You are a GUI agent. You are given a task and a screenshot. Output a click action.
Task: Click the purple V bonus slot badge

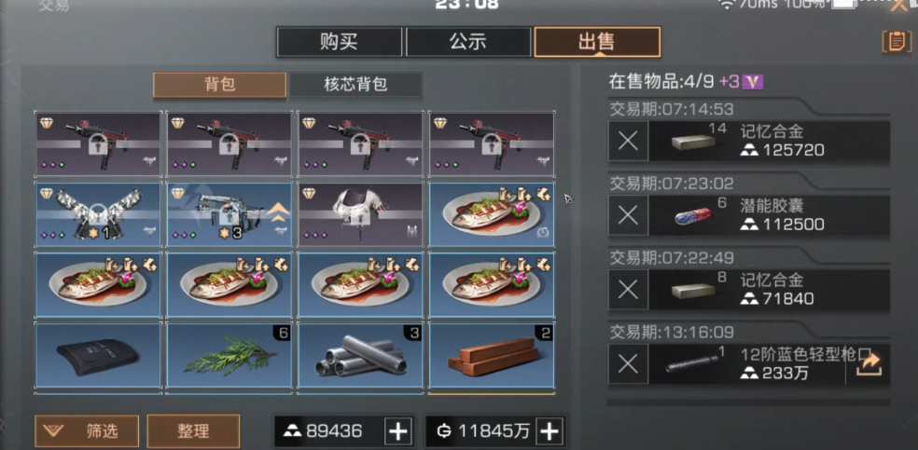[x=752, y=82]
